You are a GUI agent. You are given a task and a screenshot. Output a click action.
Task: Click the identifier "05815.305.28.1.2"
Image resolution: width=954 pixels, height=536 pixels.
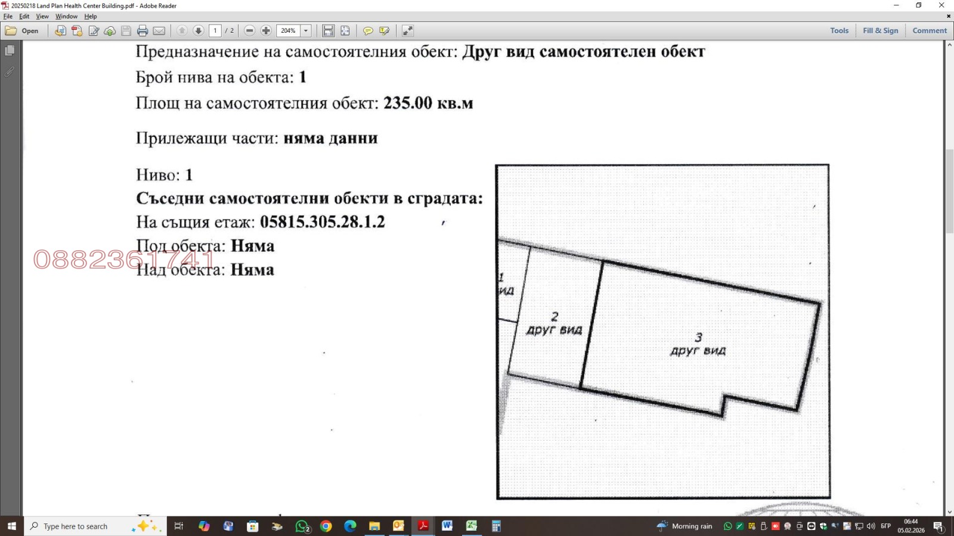click(323, 222)
